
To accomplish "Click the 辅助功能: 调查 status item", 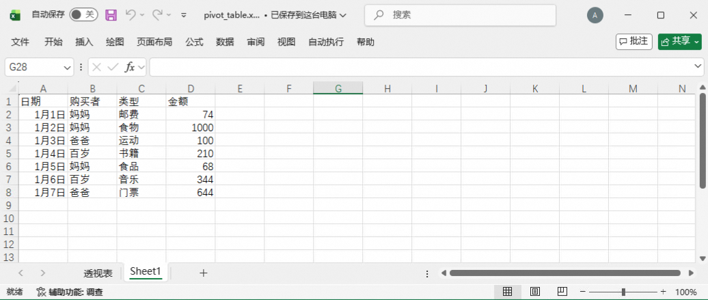I will pos(70,292).
